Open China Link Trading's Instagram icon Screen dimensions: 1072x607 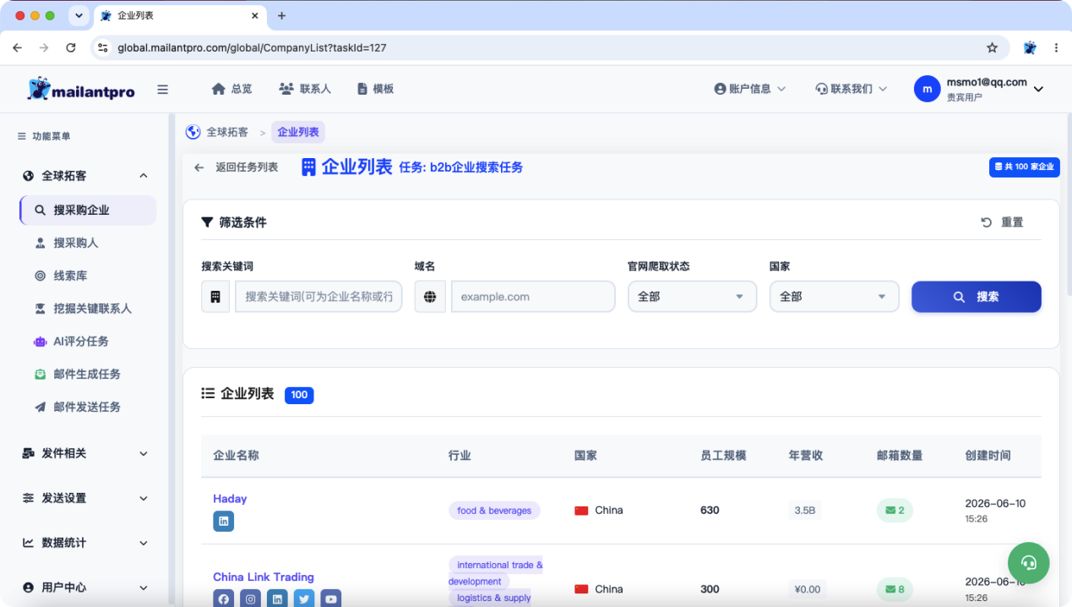(250, 599)
